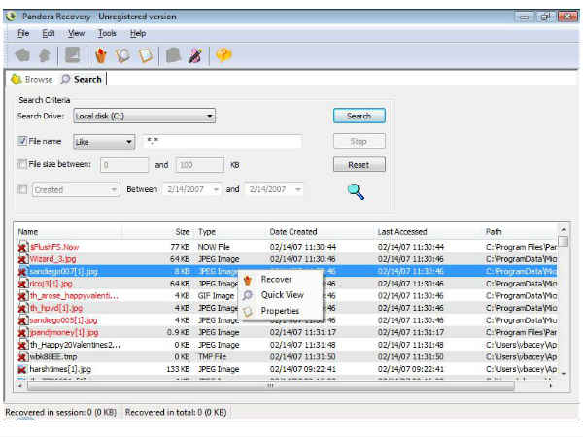
Task: Open the Help menu
Action: pyautogui.click(x=138, y=33)
